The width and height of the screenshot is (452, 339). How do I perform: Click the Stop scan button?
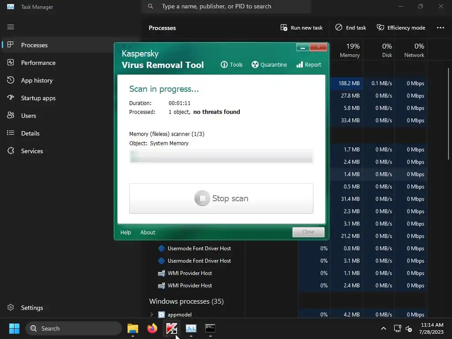tap(221, 198)
